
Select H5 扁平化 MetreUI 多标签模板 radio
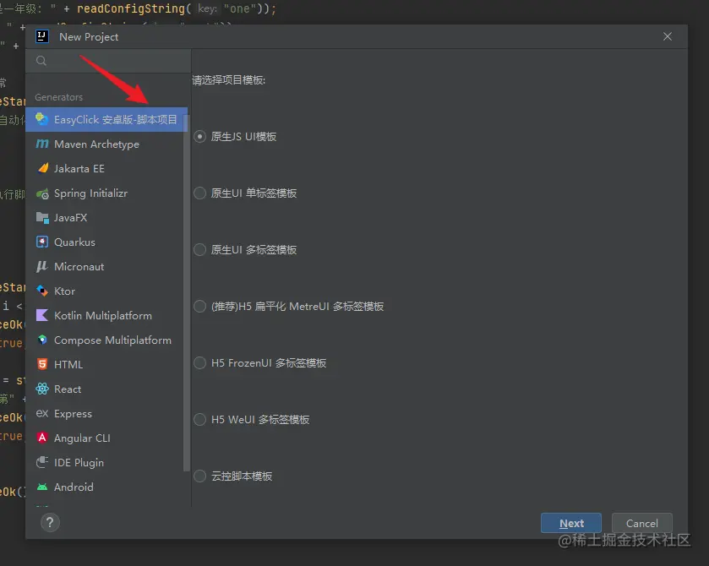coord(200,306)
